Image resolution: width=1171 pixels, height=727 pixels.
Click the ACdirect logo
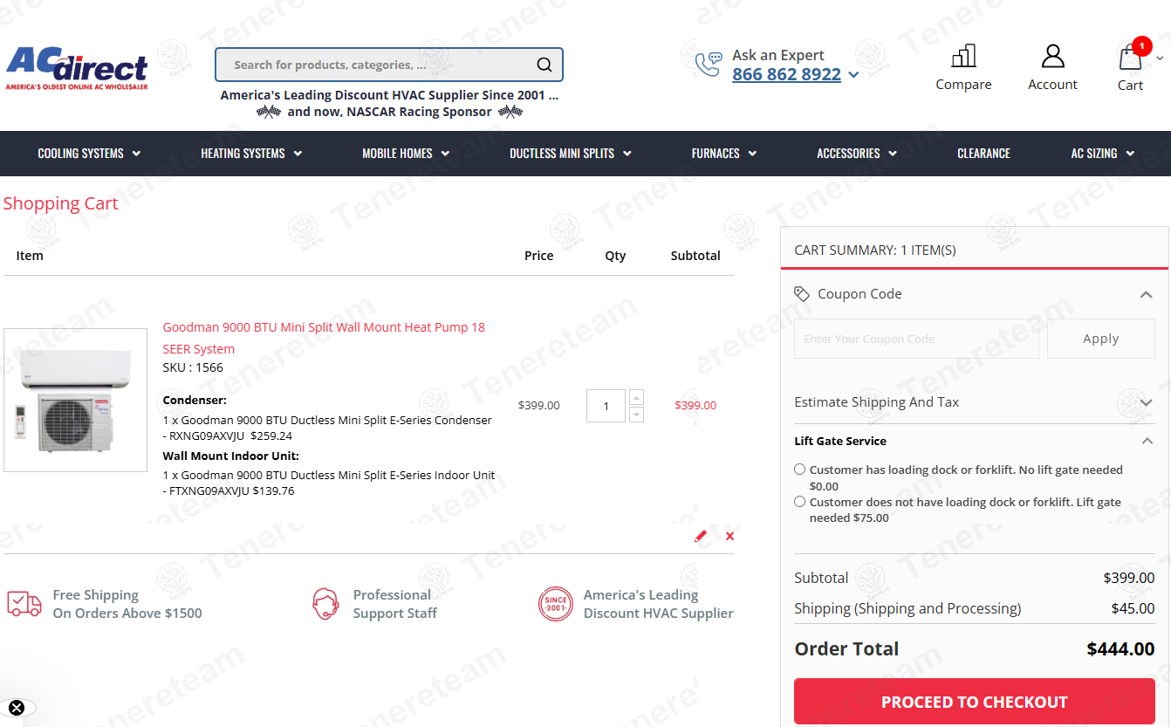point(77,67)
